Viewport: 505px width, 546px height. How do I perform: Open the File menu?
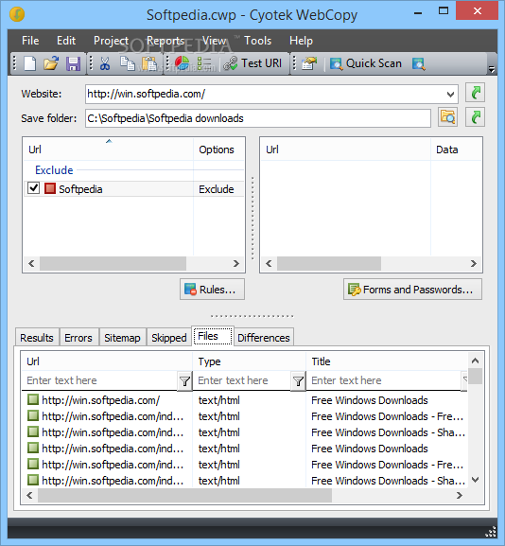coord(30,41)
